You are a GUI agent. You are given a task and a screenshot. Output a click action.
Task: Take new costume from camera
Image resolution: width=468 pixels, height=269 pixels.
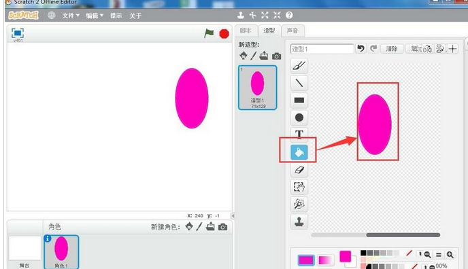click(276, 56)
